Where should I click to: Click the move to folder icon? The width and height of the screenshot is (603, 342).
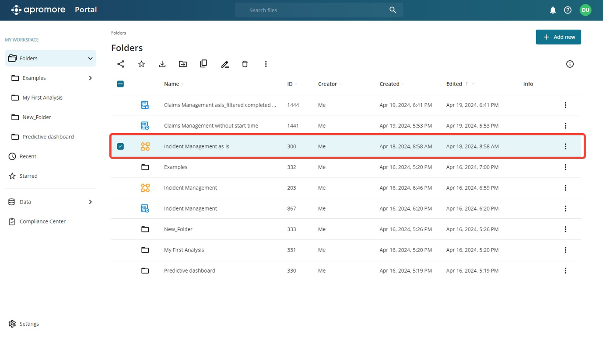[x=183, y=64]
